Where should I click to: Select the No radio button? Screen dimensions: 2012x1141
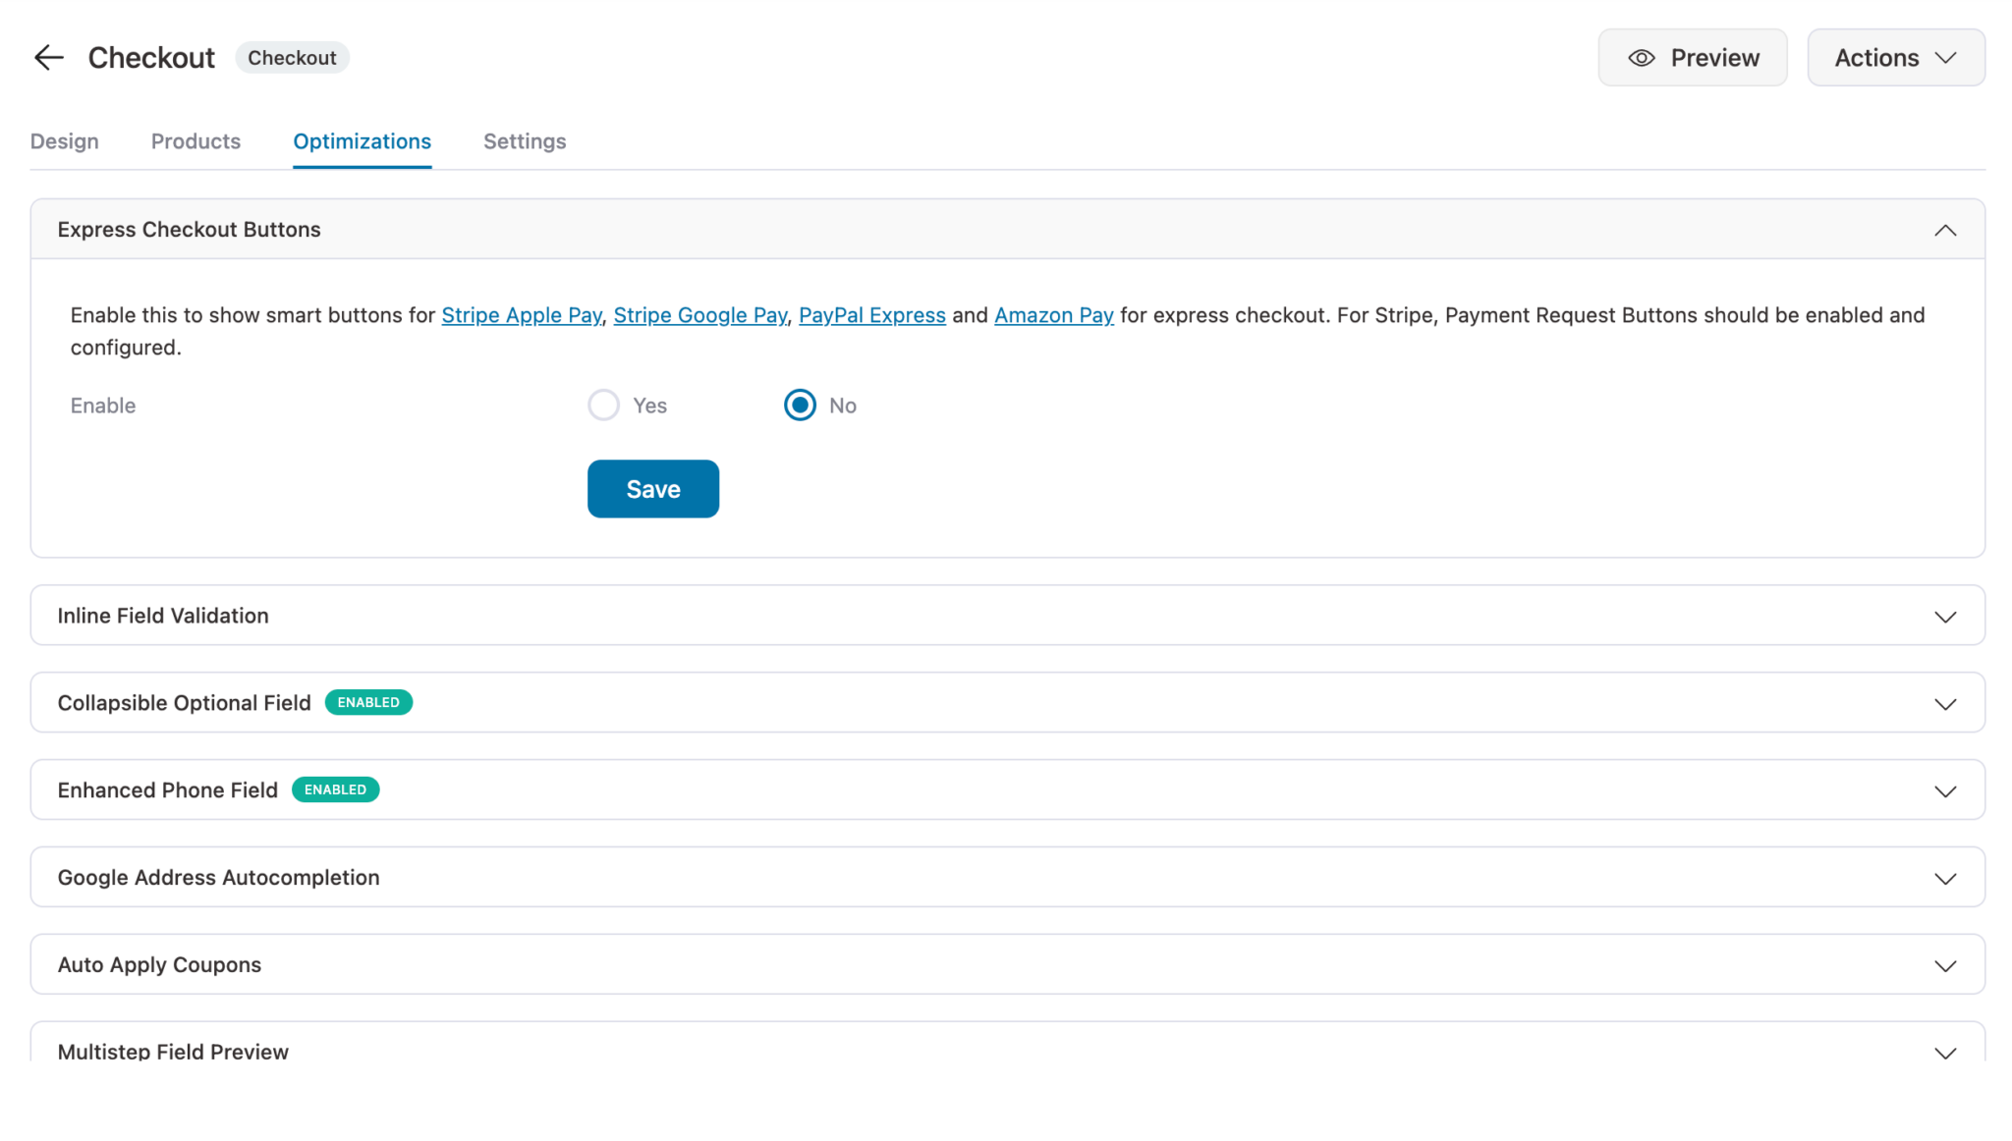[x=800, y=405]
